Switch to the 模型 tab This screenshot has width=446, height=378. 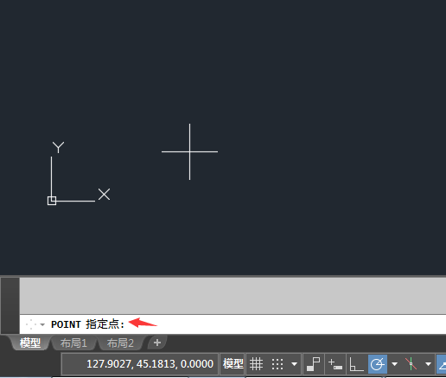[30, 343]
